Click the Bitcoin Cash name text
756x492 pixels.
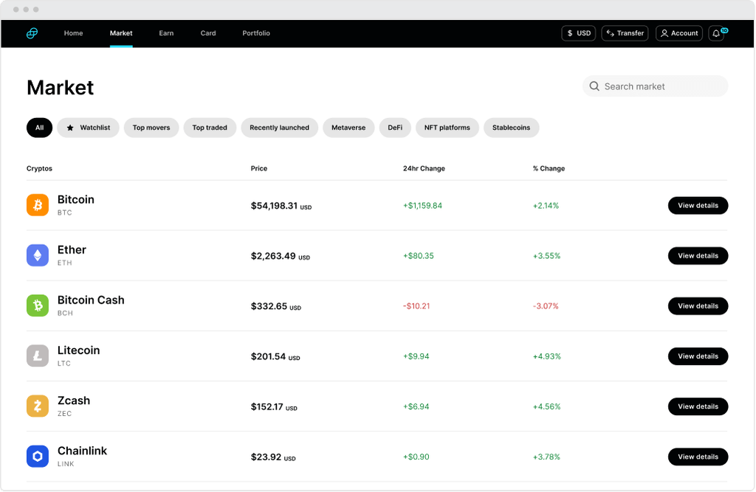click(x=91, y=299)
